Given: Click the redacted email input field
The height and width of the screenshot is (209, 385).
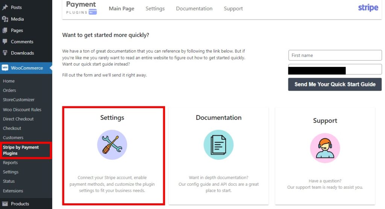Looking at the screenshot, I should coord(335,69).
